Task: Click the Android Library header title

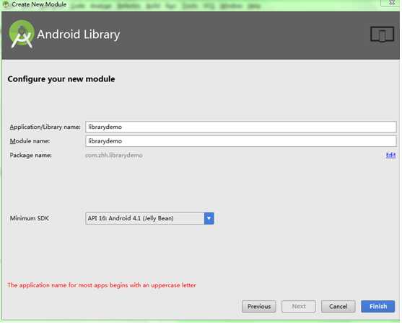Action: (x=79, y=35)
